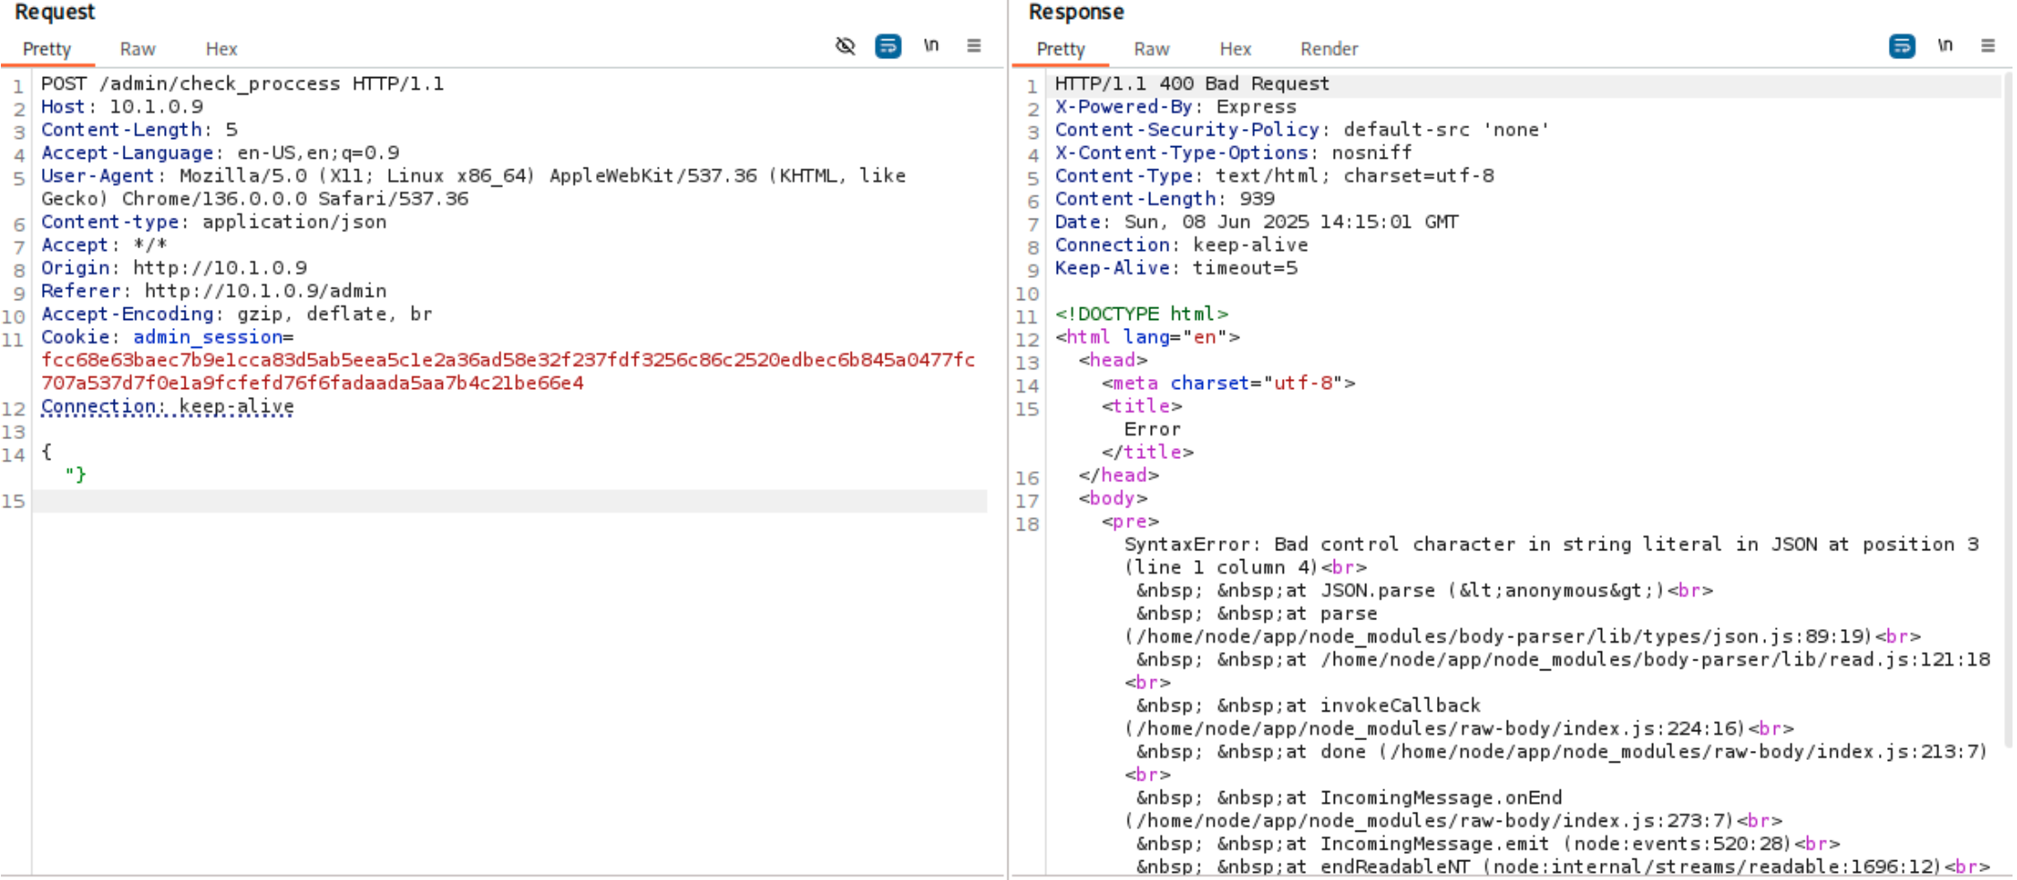Click the POST /admin/check_proccess request line

(x=242, y=83)
